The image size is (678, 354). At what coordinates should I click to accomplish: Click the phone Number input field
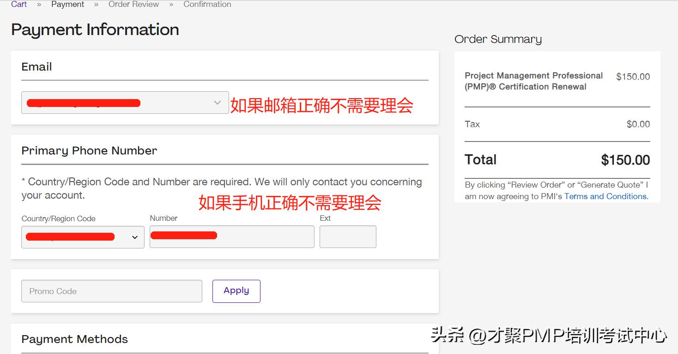231,236
